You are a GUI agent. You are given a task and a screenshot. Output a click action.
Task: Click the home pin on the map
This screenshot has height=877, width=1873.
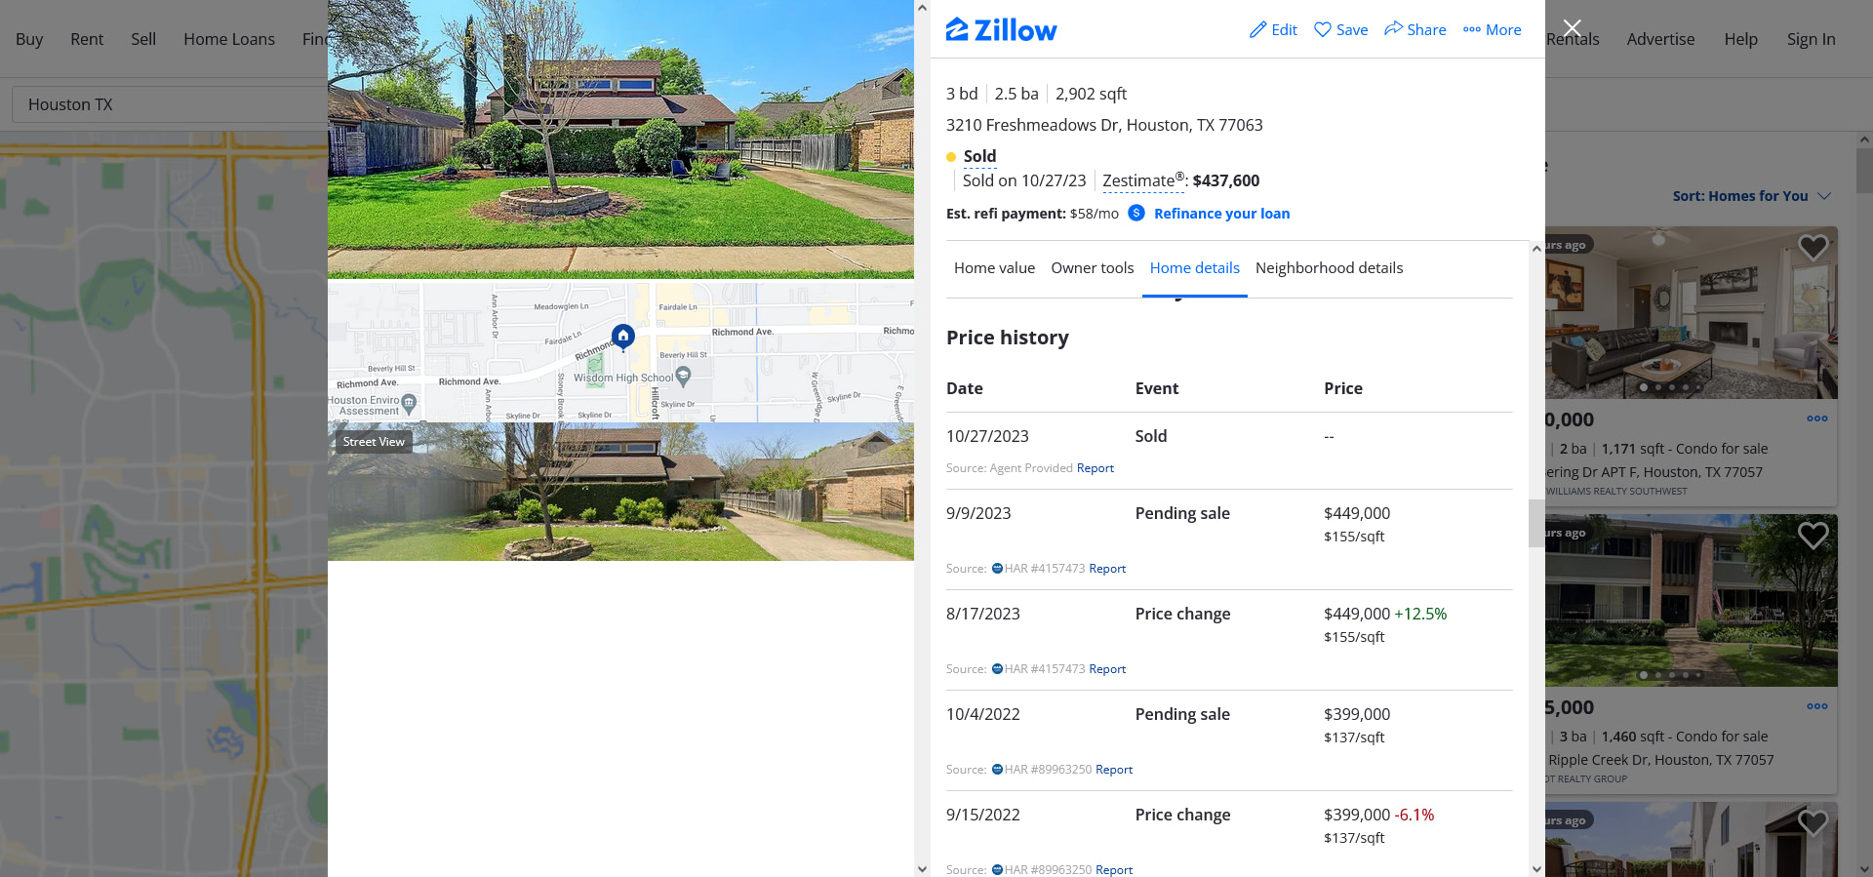click(623, 337)
